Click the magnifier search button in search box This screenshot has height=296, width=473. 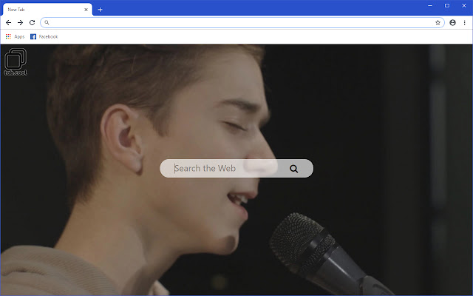pyautogui.click(x=294, y=169)
